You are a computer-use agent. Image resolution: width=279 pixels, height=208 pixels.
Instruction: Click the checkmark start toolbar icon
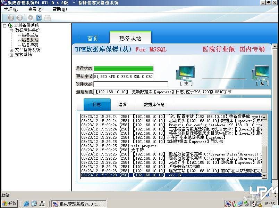tap(11, 18)
